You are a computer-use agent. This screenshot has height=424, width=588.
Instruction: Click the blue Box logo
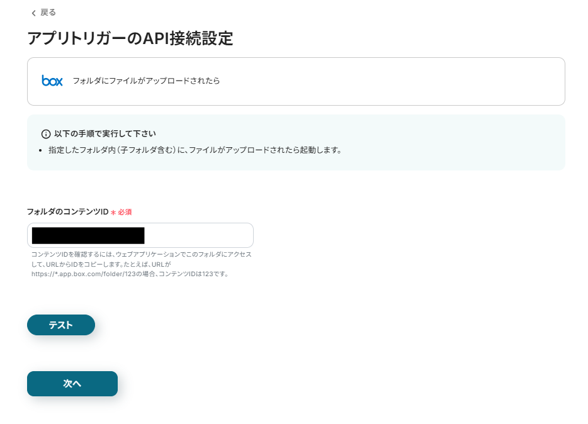coord(52,81)
